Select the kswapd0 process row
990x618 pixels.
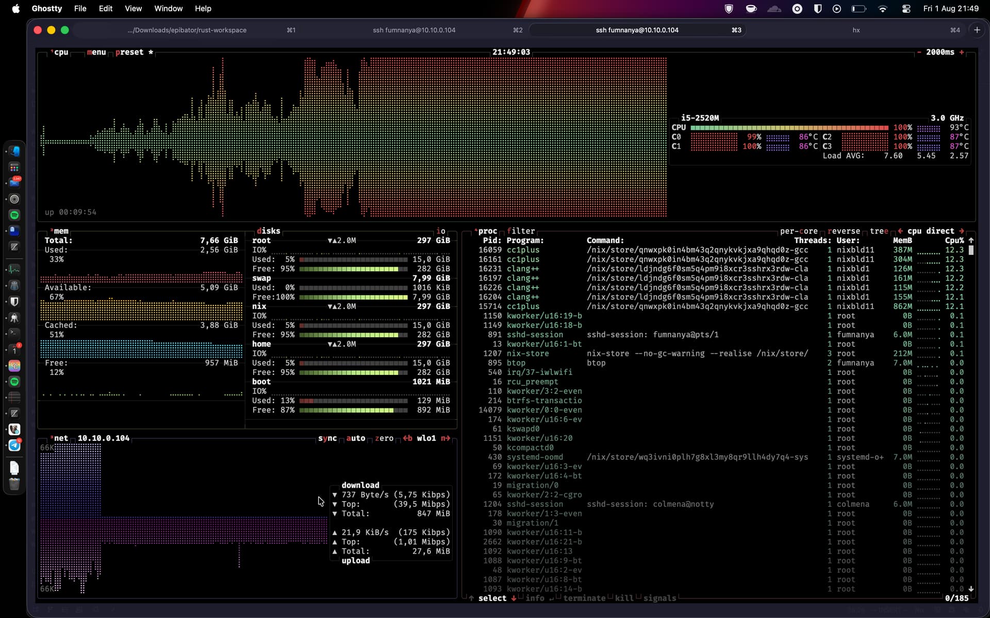(x=721, y=428)
